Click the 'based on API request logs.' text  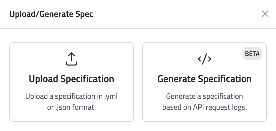[x=204, y=107]
